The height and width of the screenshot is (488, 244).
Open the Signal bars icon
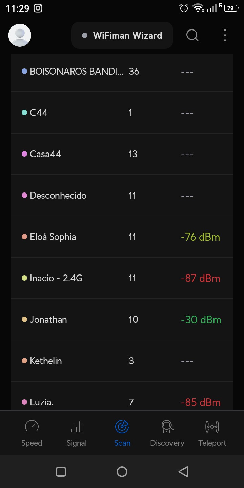point(77,427)
